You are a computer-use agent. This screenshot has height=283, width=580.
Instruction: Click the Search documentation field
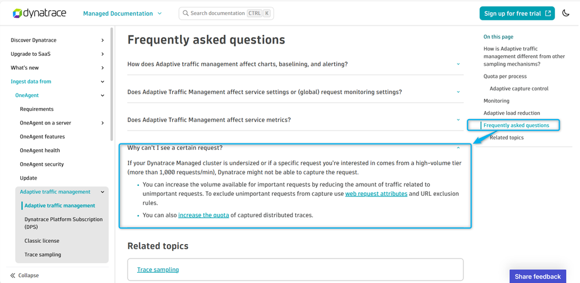226,13
